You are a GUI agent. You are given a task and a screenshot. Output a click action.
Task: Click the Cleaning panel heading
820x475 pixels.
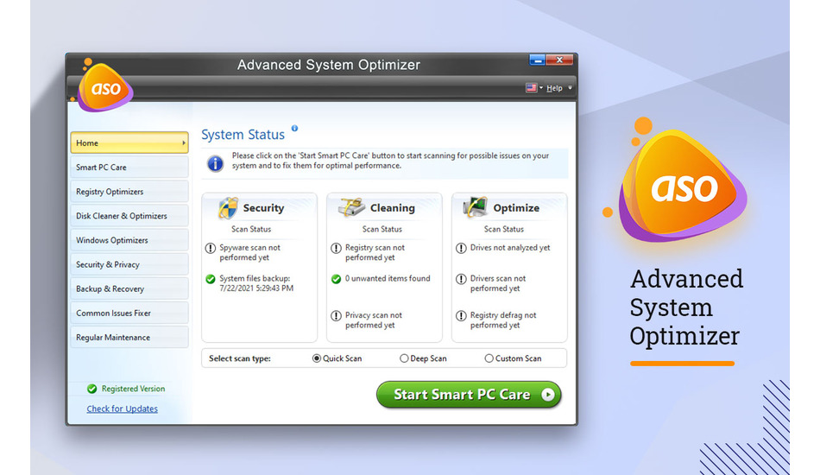coord(392,207)
